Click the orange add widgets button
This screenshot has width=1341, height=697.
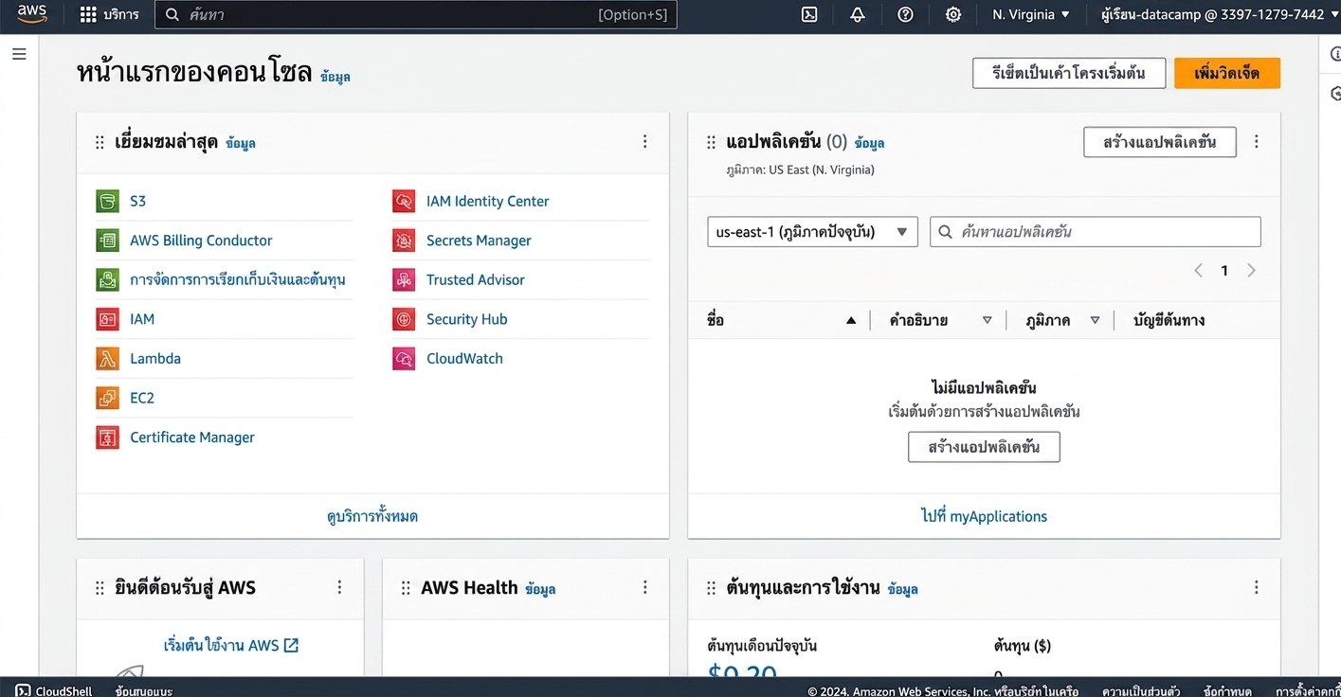point(1227,73)
